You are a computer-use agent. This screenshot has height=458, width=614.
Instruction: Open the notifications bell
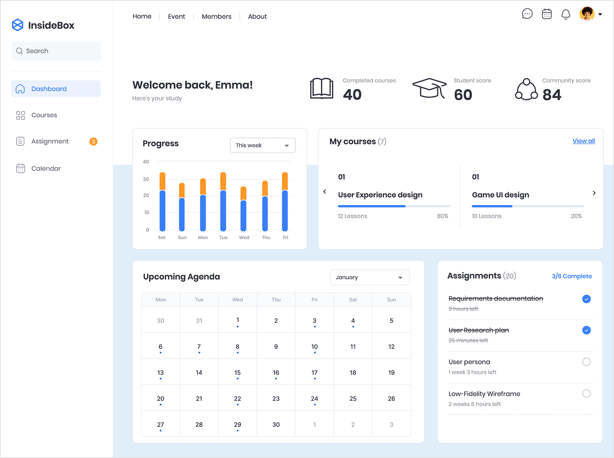(566, 14)
